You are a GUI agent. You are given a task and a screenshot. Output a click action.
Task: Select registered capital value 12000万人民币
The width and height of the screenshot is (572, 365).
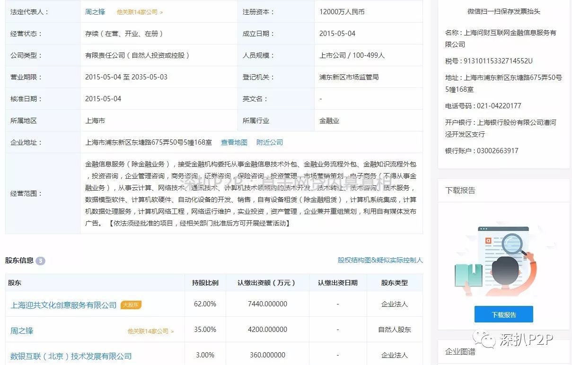tap(342, 12)
